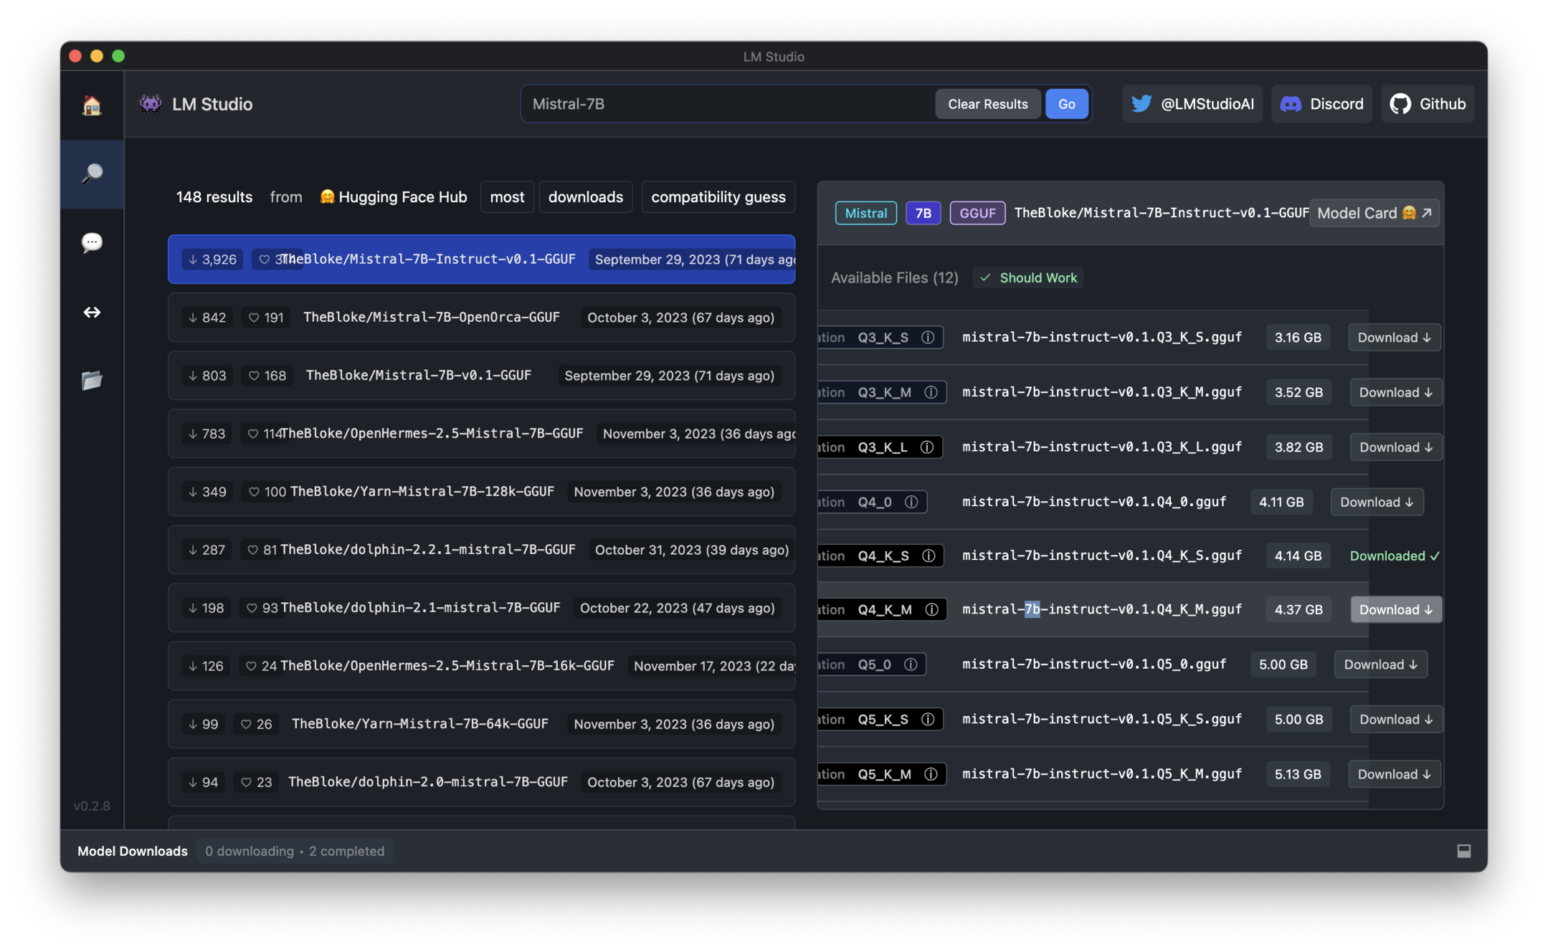
Task: Download the 3.52 GB Q3_K_M file
Action: [1395, 392]
